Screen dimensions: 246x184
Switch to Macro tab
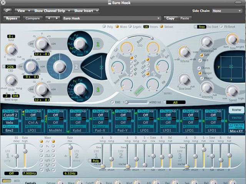[x=7, y=181]
